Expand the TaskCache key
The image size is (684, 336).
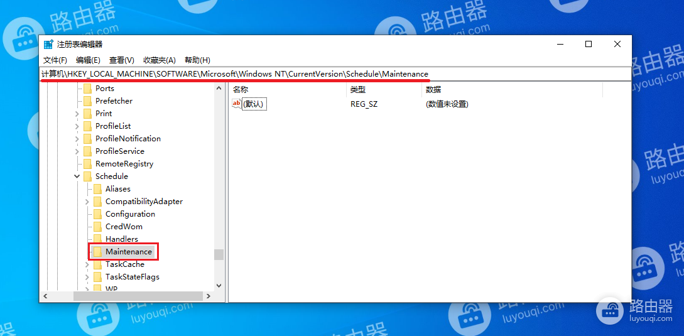tap(87, 265)
